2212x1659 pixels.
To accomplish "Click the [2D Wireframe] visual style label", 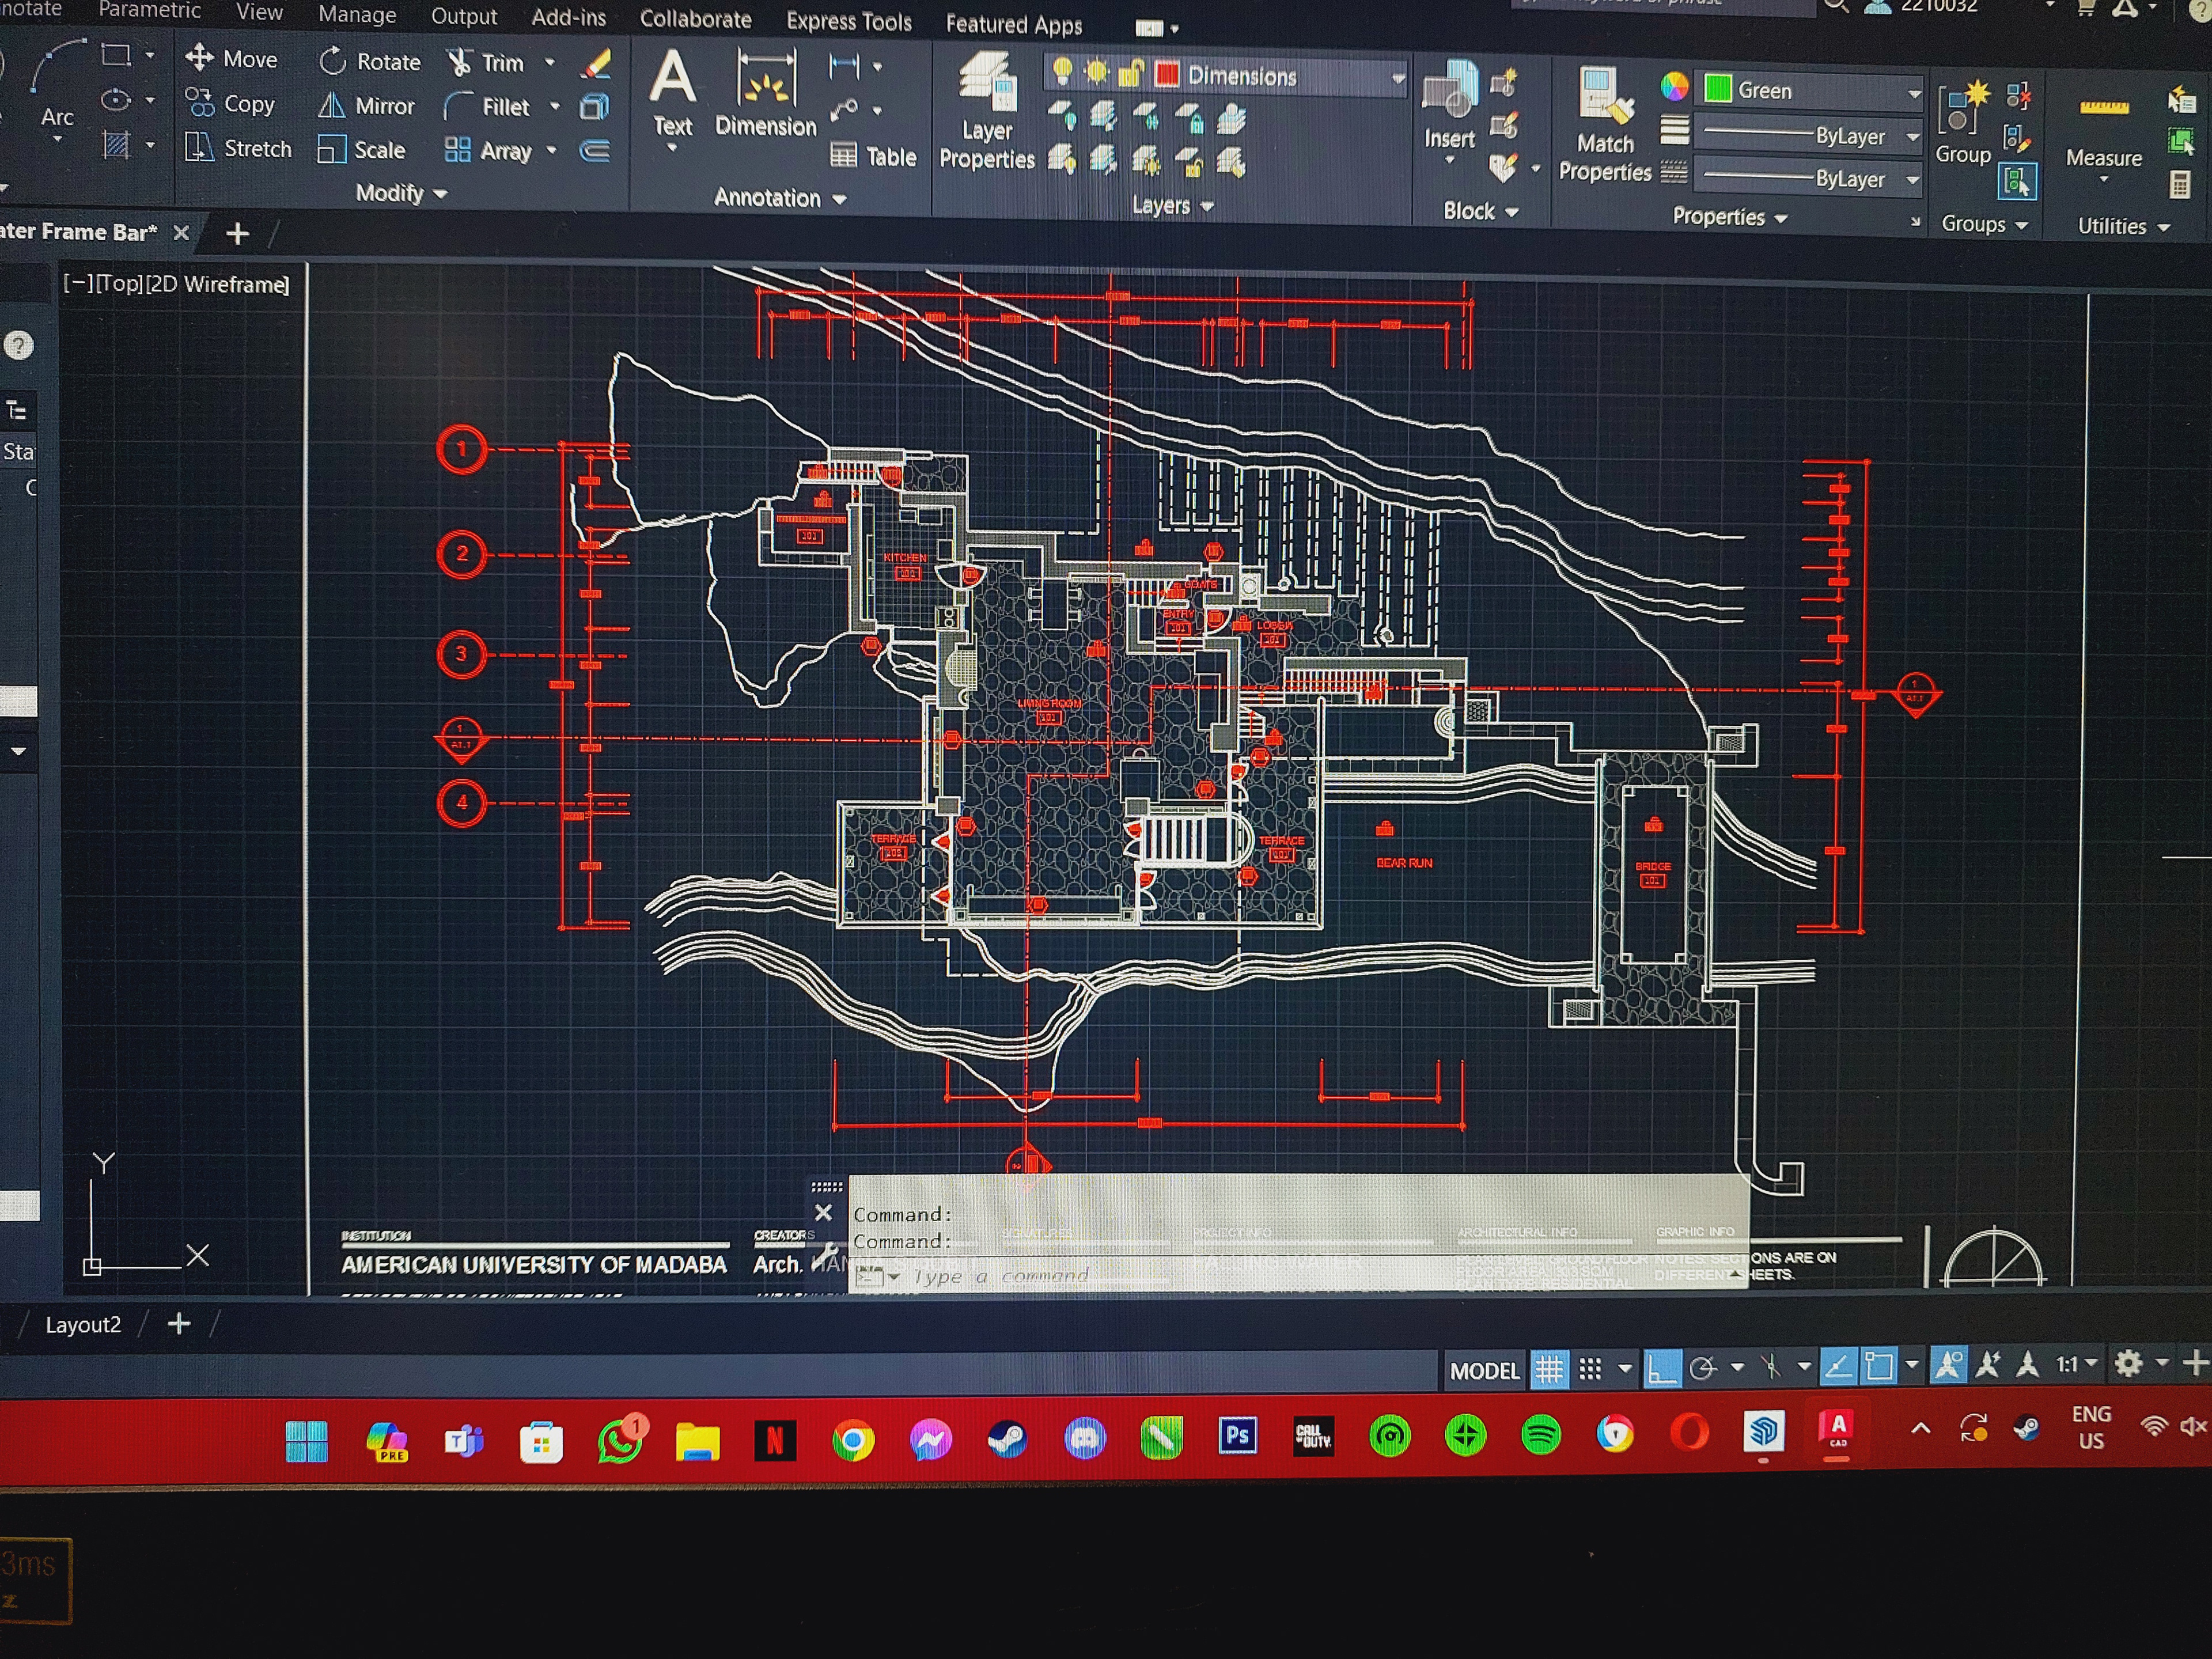I will coord(217,284).
